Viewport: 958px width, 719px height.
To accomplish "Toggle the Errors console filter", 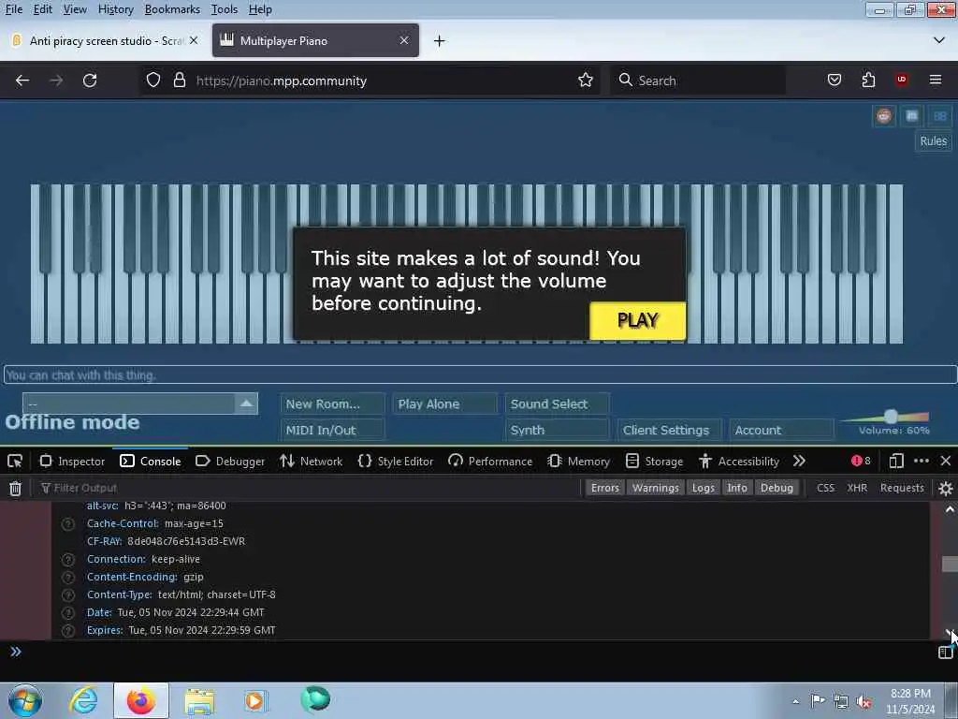I will click(x=605, y=488).
